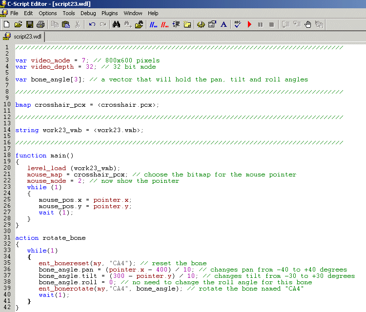Start the script with the red play button

(x=249, y=24)
